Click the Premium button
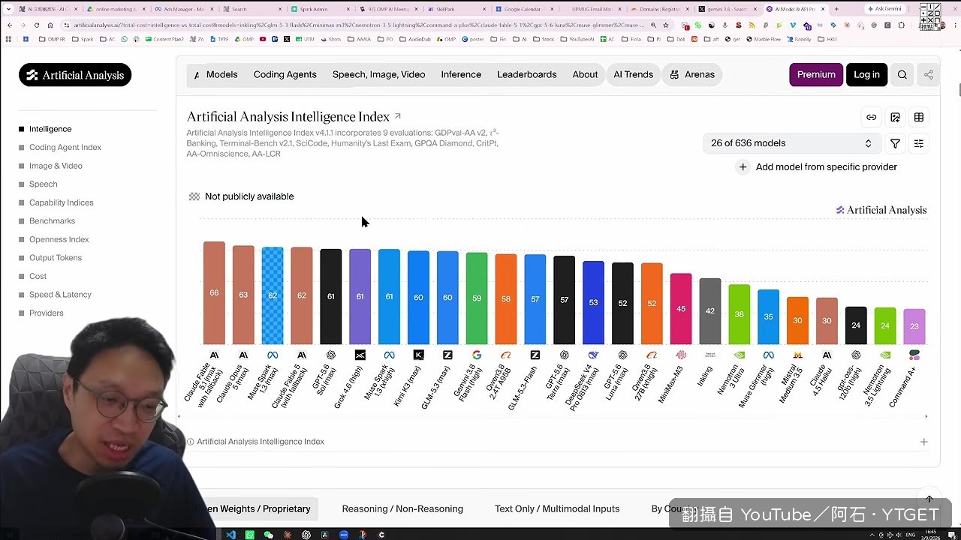Image resolution: width=961 pixels, height=540 pixels. [x=816, y=74]
